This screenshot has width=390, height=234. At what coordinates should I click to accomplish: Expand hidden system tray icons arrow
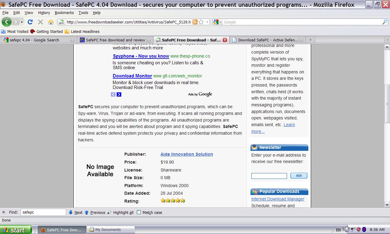click(347, 230)
